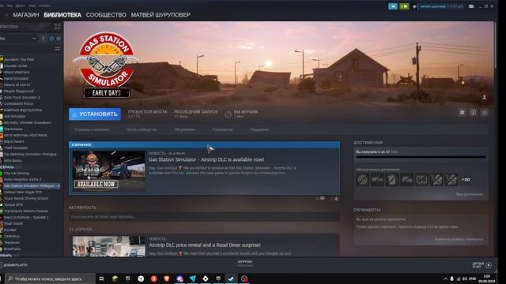Switch to БИБЛИОТЕКА library tab
The image size is (506, 284).
pos(62,15)
